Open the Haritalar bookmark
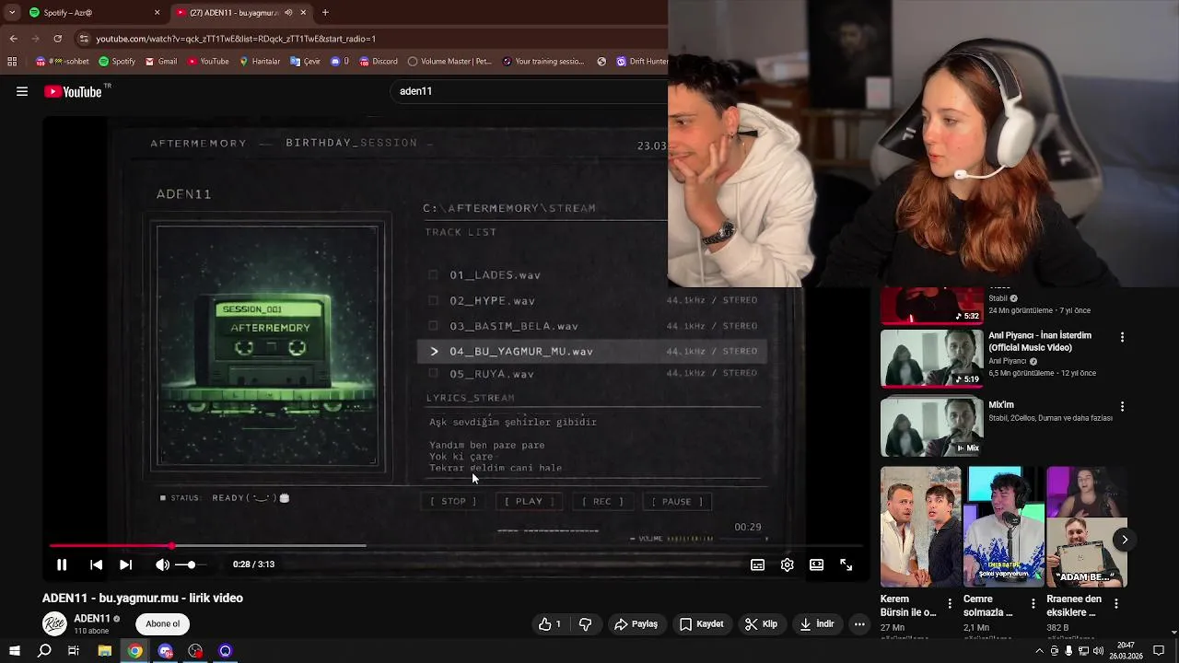The height and width of the screenshot is (663, 1179). 260,62
